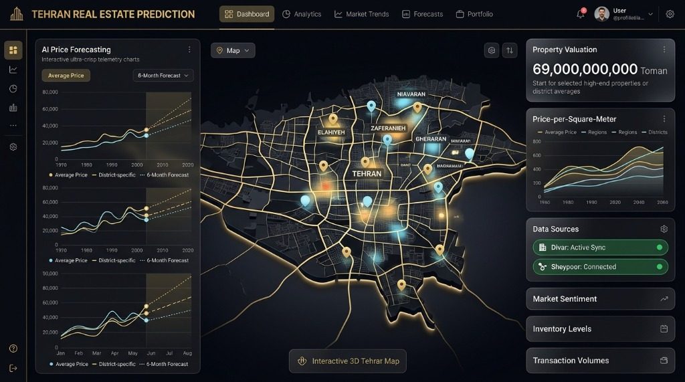This screenshot has width=685, height=382.
Task: Open settings gear in top bar
Action: [x=670, y=14]
